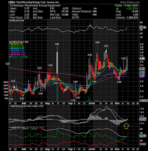Click the Low value 3.33 in header
Screen dimensions: 148x151
(x=27, y=14)
